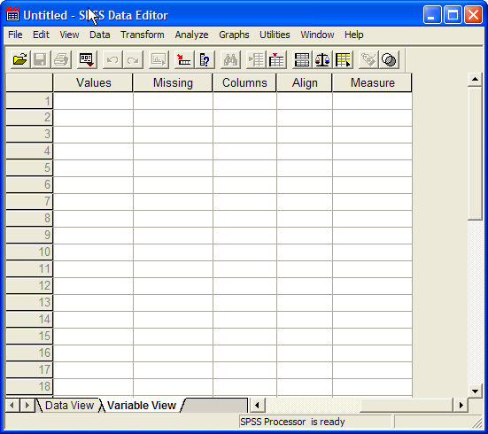
Task: Switch to the Data View tab
Action: pyautogui.click(x=69, y=406)
